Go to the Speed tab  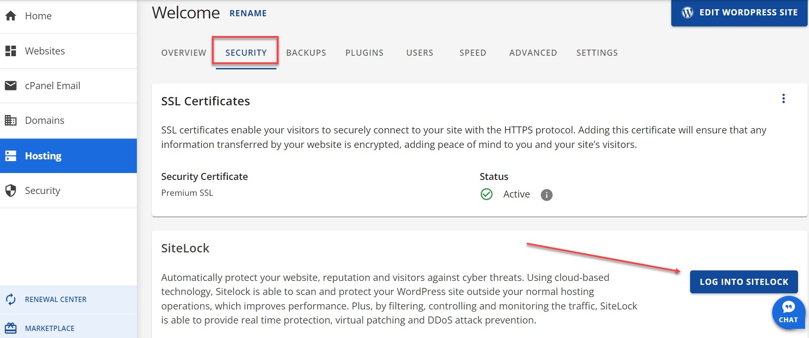point(473,53)
